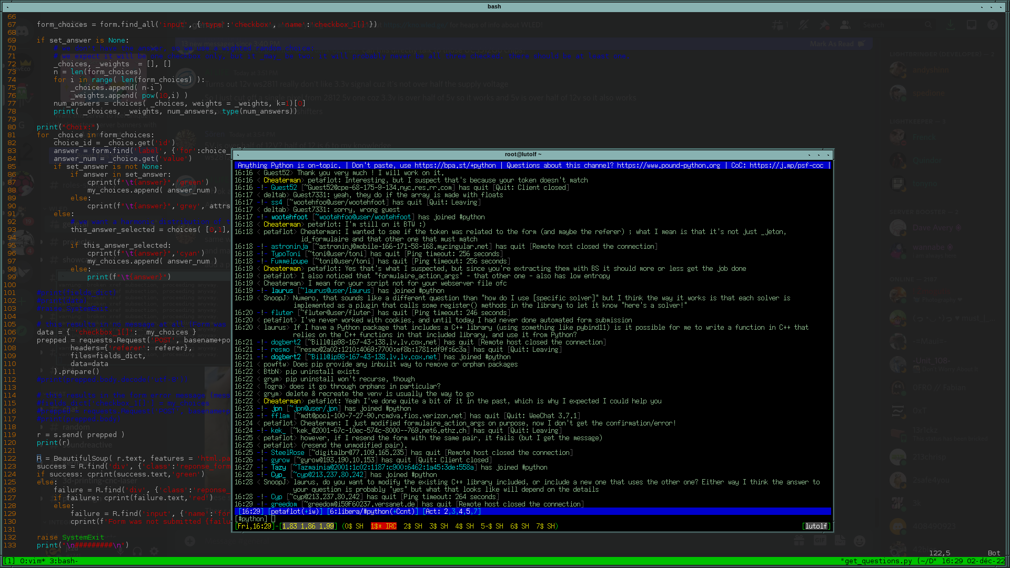Viewport: 1010px width, 568px height.
Task: Click the Mark As Read button
Action: tap(837, 44)
